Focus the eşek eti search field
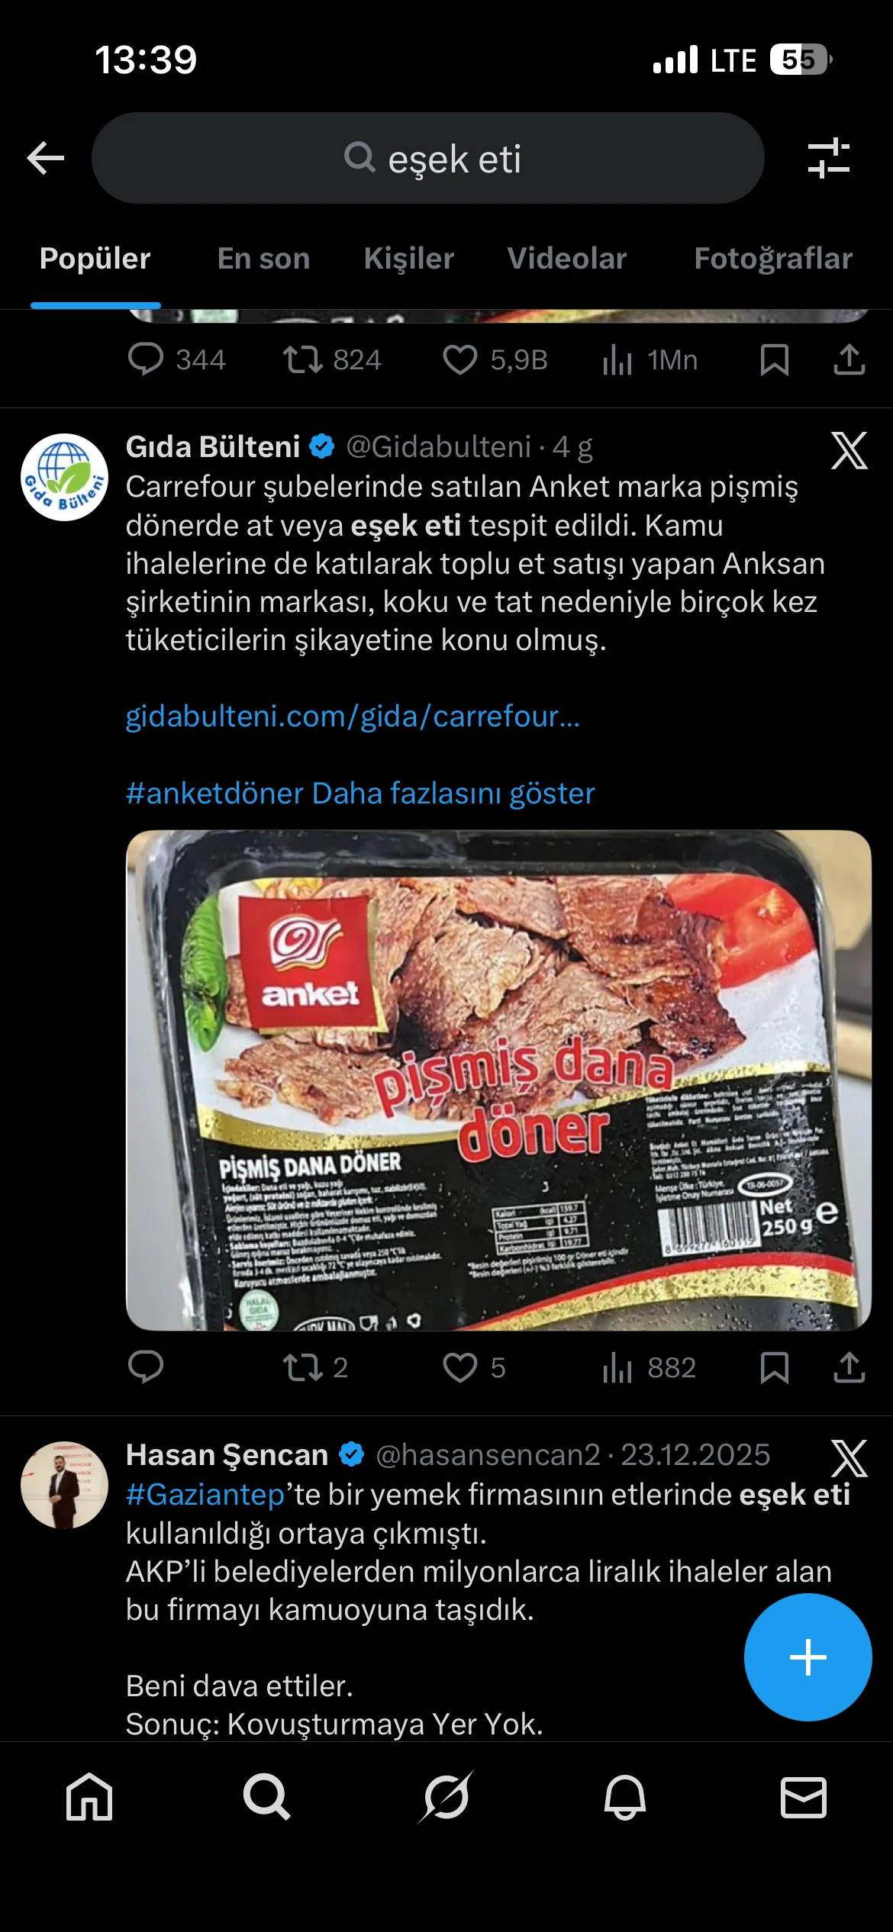Image resolution: width=893 pixels, height=1932 pixels. coord(427,158)
